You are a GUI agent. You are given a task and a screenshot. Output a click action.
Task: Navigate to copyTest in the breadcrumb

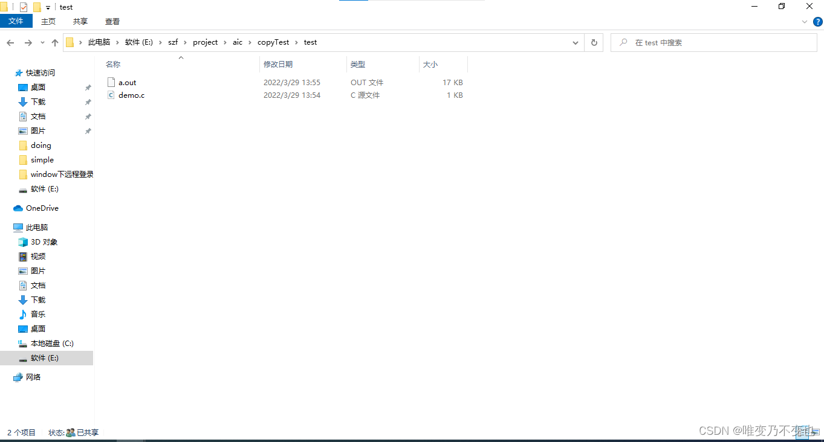pyautogui.click(x=273, y=42)
